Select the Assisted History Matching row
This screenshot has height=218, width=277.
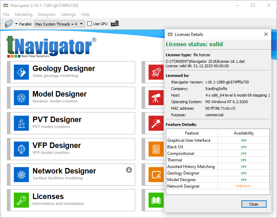pyautogui.click(x=218, y=166)
